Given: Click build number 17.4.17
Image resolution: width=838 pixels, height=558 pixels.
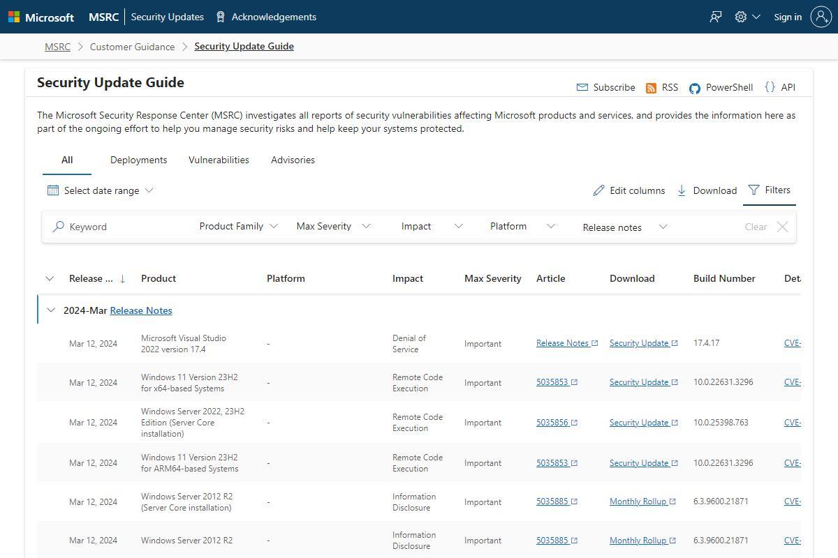Looking at the screenshot, I should click(707, 343).
